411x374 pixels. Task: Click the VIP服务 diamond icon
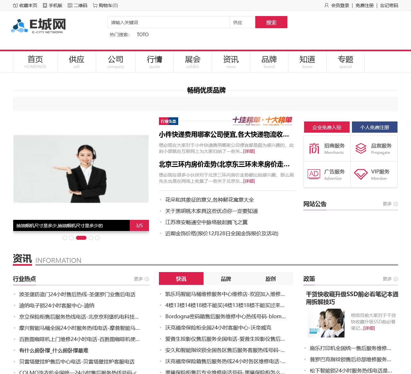(x=361, y=174)
